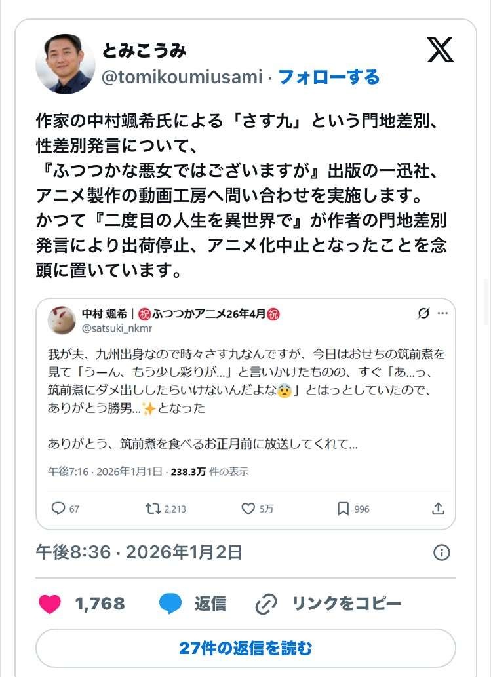Click the blue reply bubble icon
This screenshot has height=677, width=491.
tap(170, 604)
